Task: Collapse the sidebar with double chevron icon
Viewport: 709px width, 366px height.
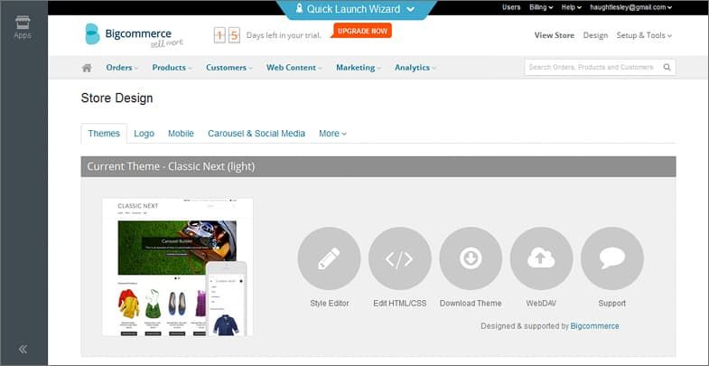Action: tap(23, 349)
